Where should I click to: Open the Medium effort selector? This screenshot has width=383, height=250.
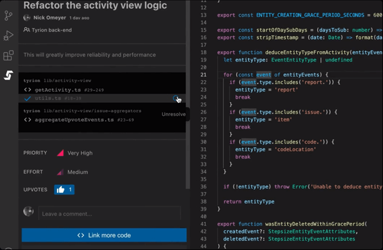click(x=72, y=172)
